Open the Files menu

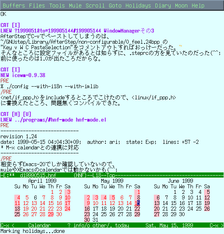tap(37, 6)
